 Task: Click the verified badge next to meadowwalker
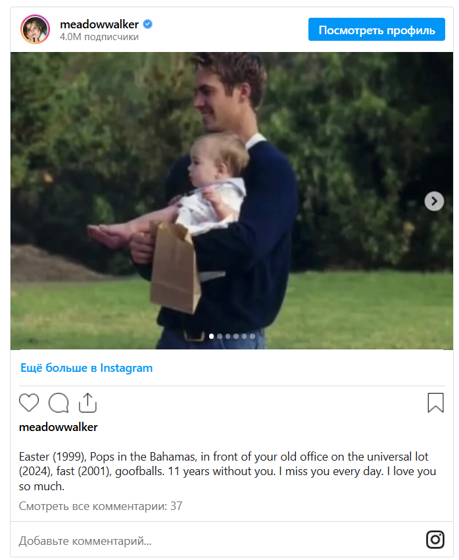148,24
